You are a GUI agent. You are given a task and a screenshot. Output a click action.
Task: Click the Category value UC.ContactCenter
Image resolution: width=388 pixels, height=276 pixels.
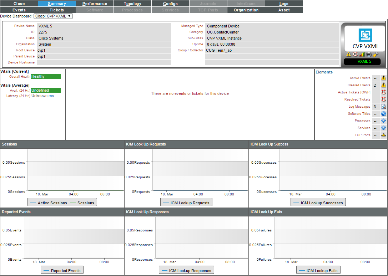(x=272, y=32)
